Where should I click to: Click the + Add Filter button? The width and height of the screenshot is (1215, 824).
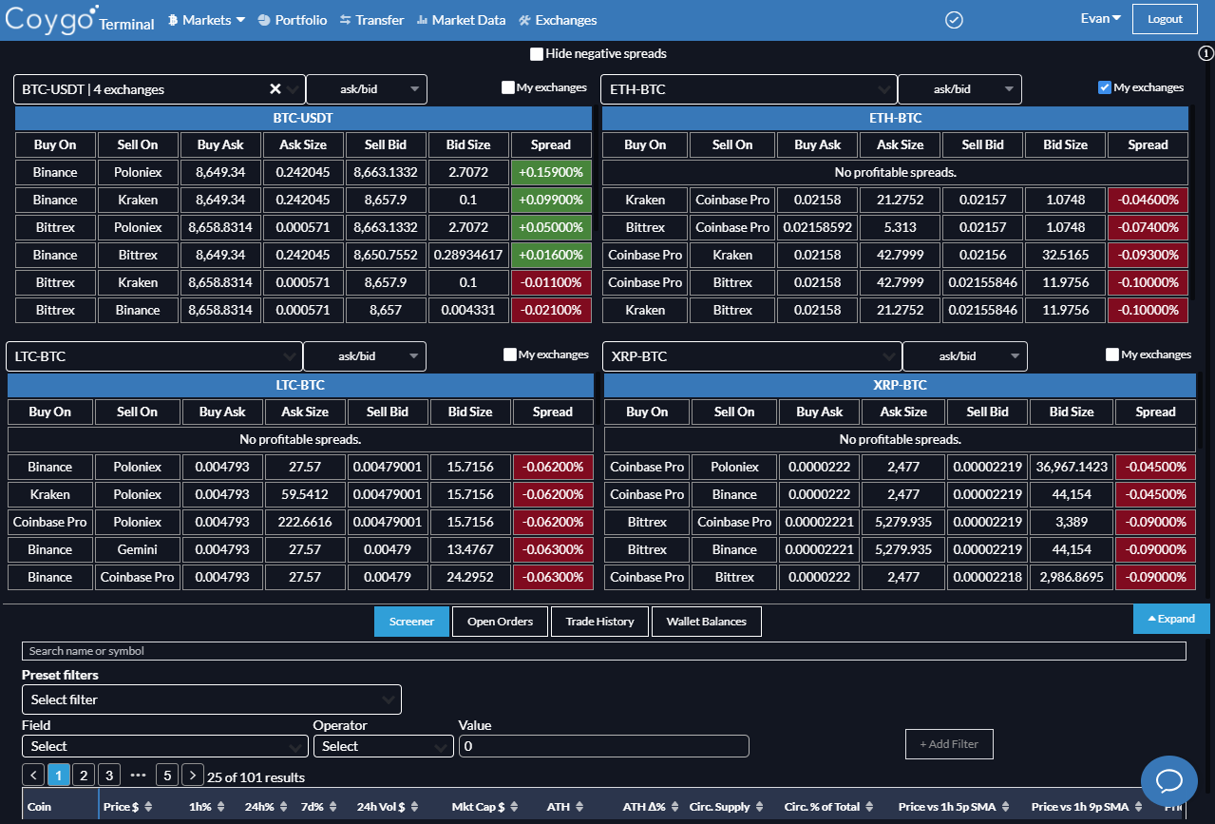coord(949,744)
